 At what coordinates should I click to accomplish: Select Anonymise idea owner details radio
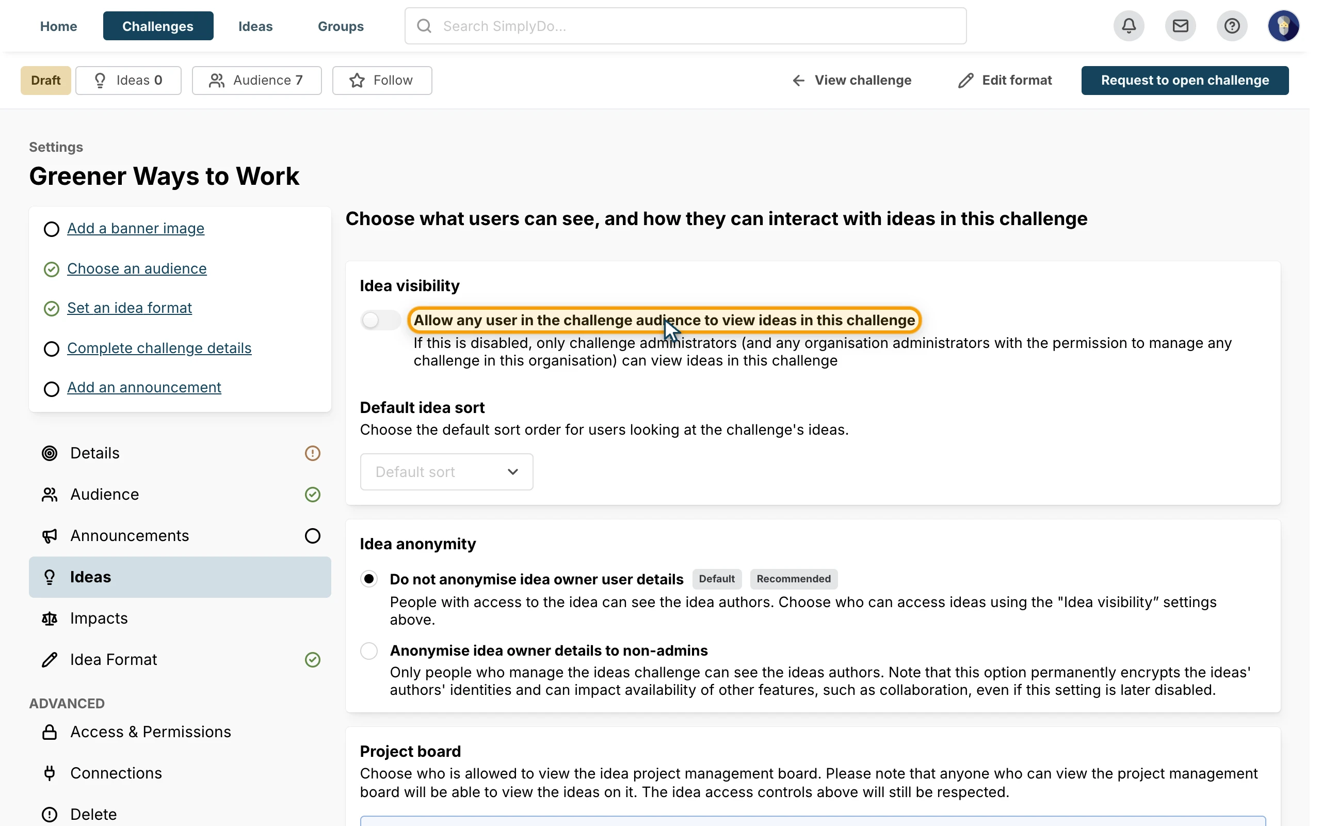coord(369,650)
